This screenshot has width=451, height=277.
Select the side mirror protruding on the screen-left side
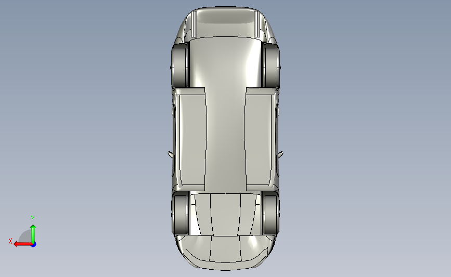pos(171,154)
